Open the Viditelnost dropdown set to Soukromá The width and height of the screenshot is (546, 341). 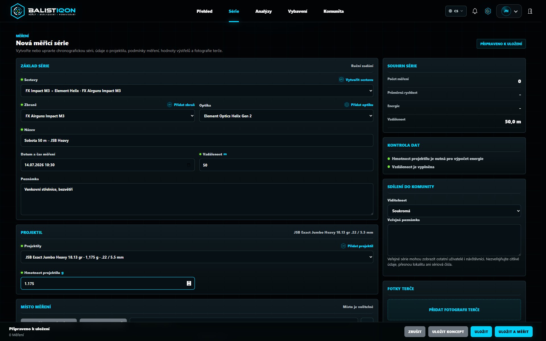[454, 211]
